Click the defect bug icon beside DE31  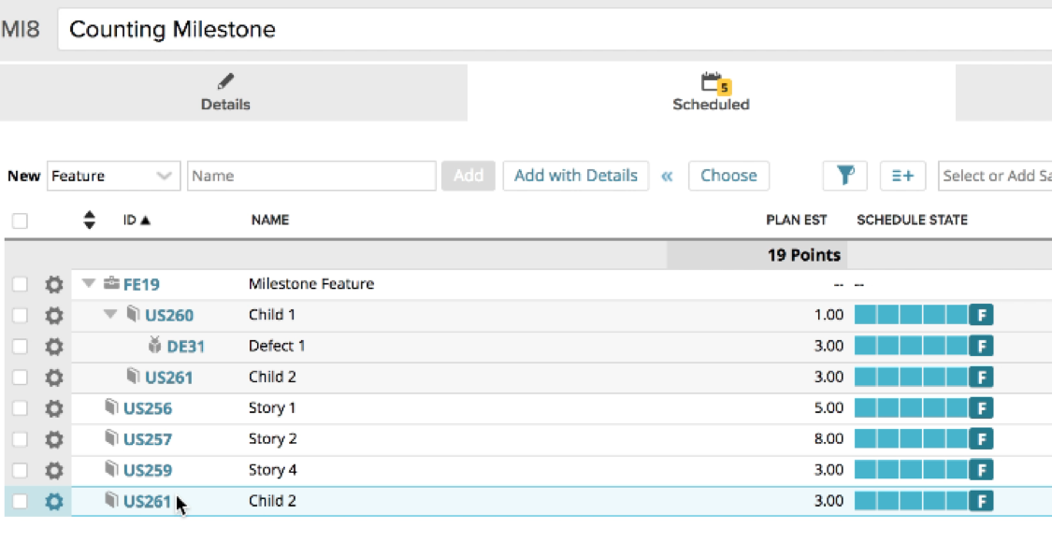click(x=155, y=346)
